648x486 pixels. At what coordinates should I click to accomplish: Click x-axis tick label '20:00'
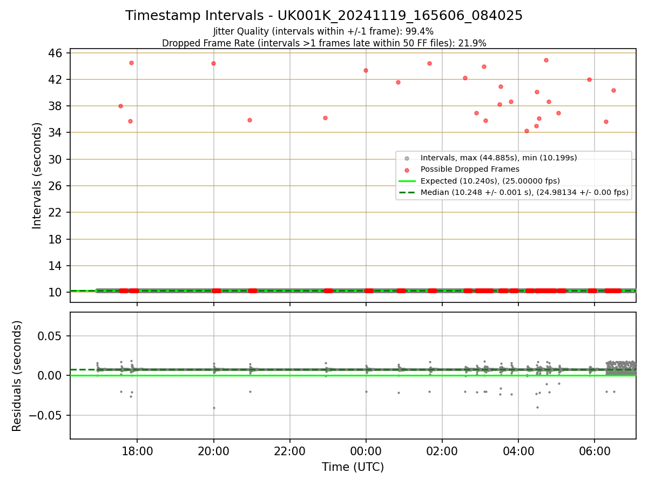click(213, 451)
